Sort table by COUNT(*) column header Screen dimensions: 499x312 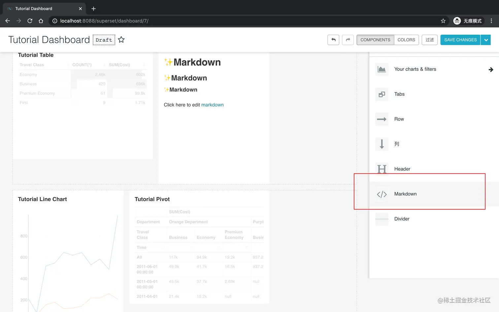coord(82,65)
